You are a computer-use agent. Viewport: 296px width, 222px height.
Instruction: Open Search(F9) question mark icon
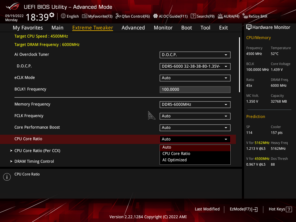(193, 16)
